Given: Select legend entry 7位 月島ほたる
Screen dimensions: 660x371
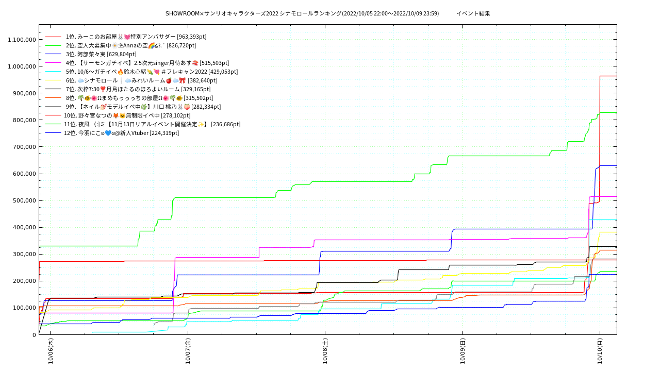Looking at the screenshot, I should pos(138,89).
